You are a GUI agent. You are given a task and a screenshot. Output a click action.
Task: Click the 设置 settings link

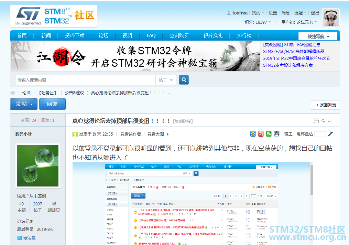coord(273,13)
